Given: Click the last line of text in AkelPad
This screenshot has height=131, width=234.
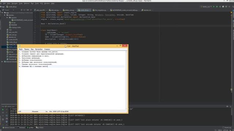Looking at the screenshot, I should point(33,66).
